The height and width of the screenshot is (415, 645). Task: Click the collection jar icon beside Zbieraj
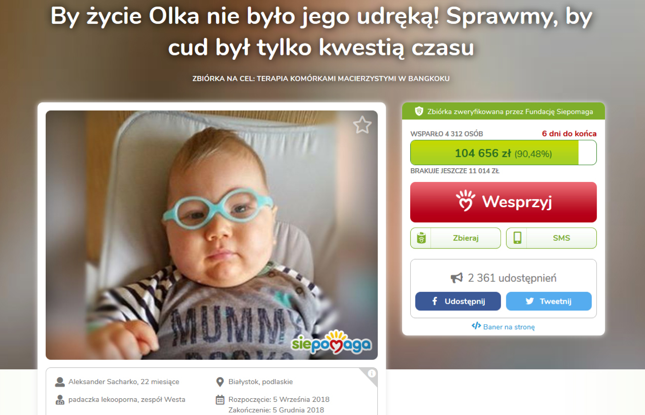coord(421,238)
